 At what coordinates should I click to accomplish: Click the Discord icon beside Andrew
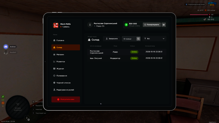[6, 47]
